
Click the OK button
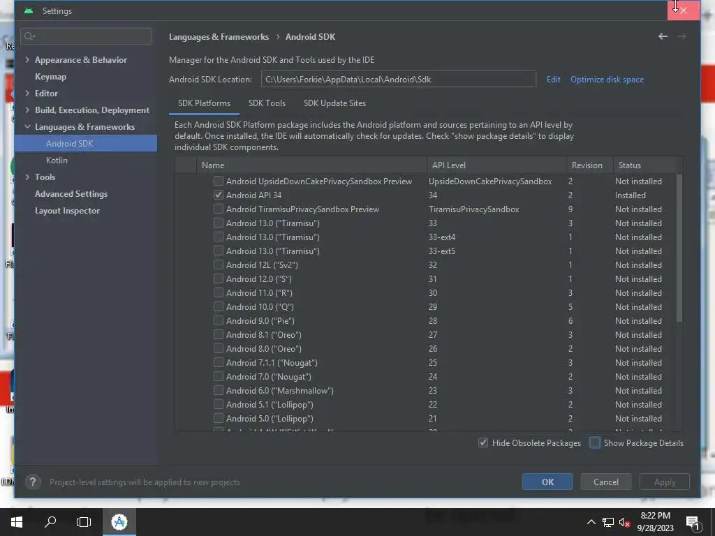point(547,482)
